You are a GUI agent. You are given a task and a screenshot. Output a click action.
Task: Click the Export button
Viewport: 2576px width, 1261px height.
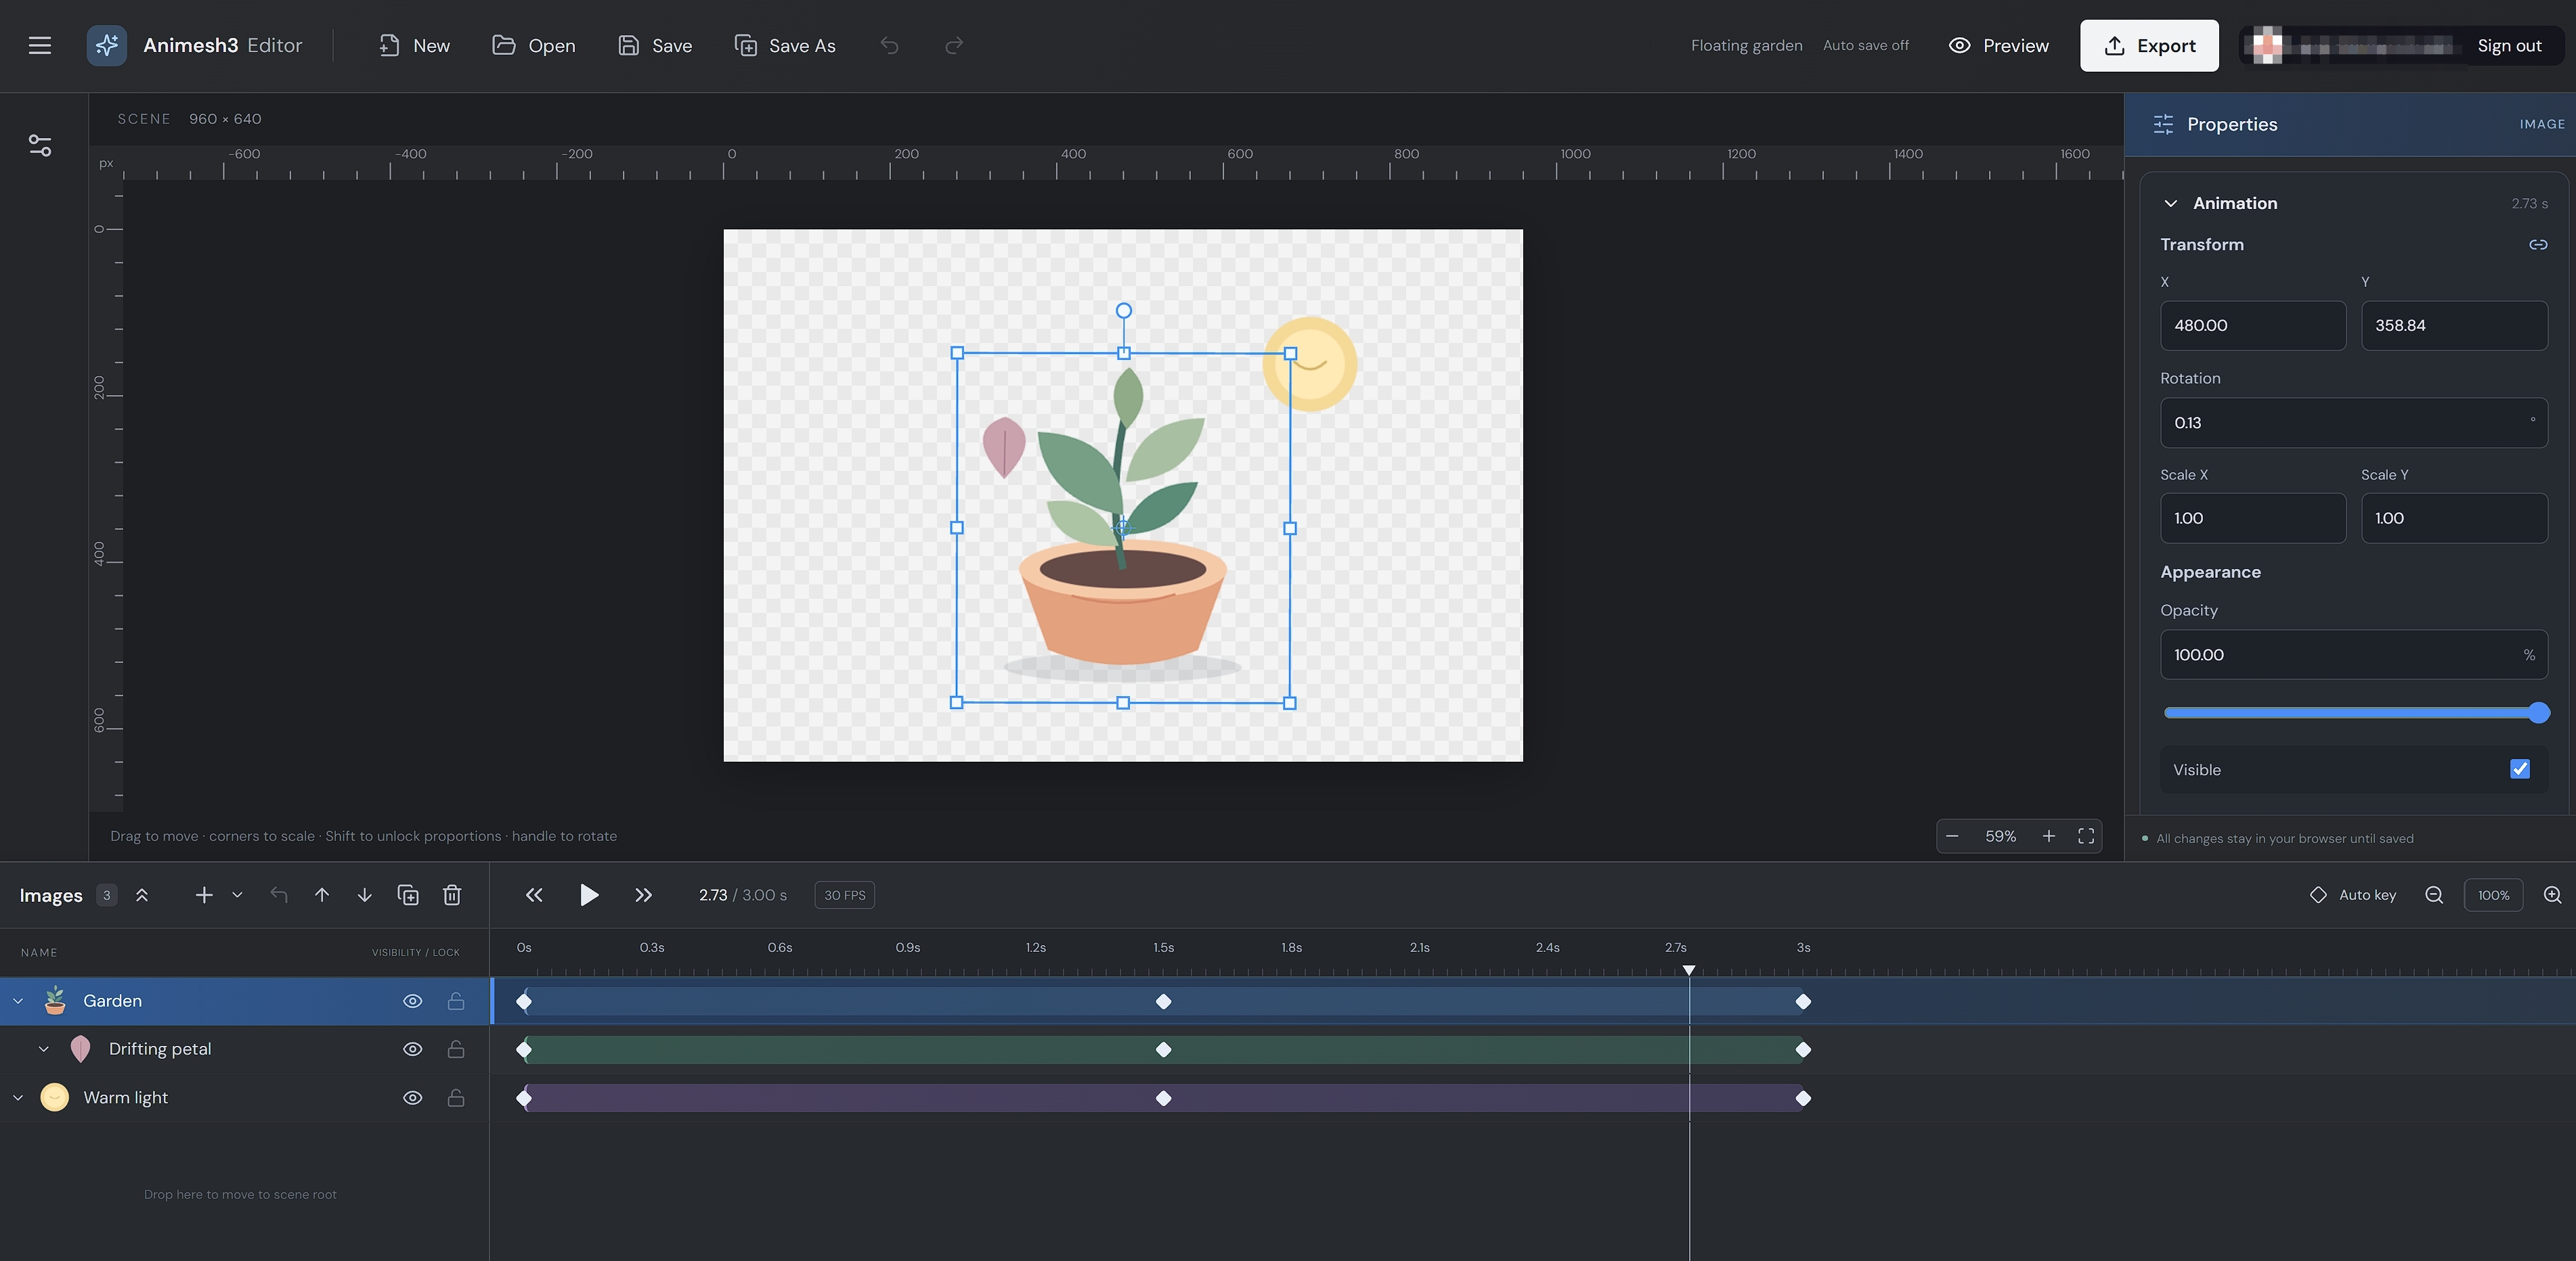(2149, 45)
